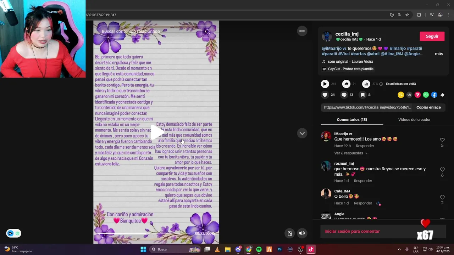The width and height of the screenshot is (454, 255).
Task: Click the yellow repost icon
Action: 401,95
